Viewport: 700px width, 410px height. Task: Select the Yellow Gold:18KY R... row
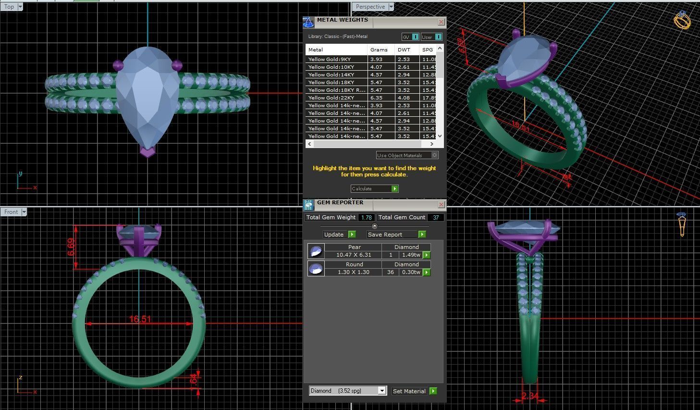pos(371,90)
